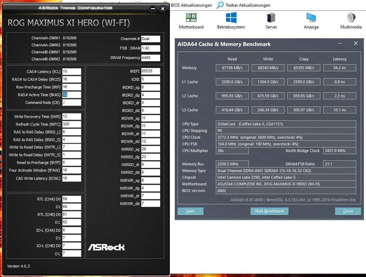Click the Treiber Aktualisierungen magnifier icon
Image resolution: width=366 pixels, height=277 pixels.
pos(220,5)
